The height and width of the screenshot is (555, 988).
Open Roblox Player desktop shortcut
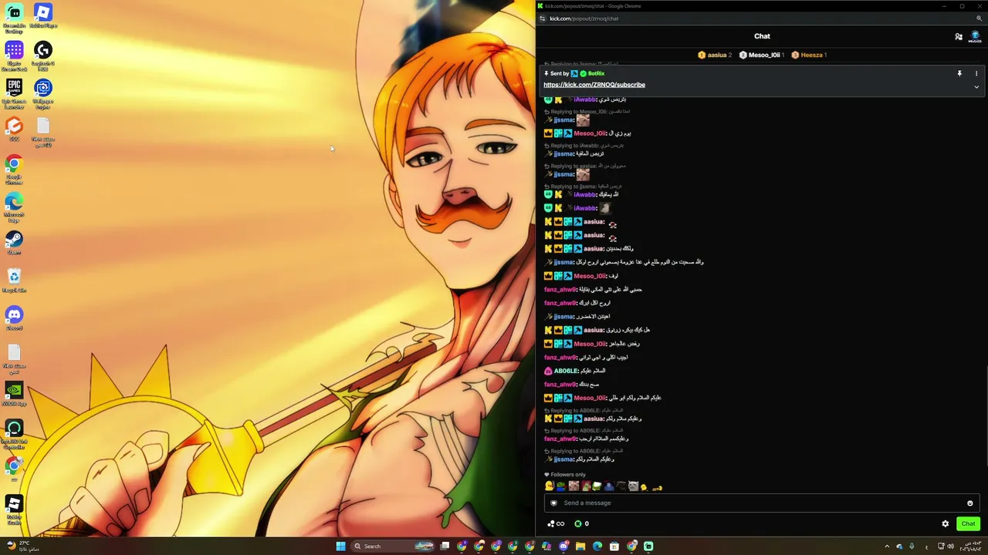point(43,15)
